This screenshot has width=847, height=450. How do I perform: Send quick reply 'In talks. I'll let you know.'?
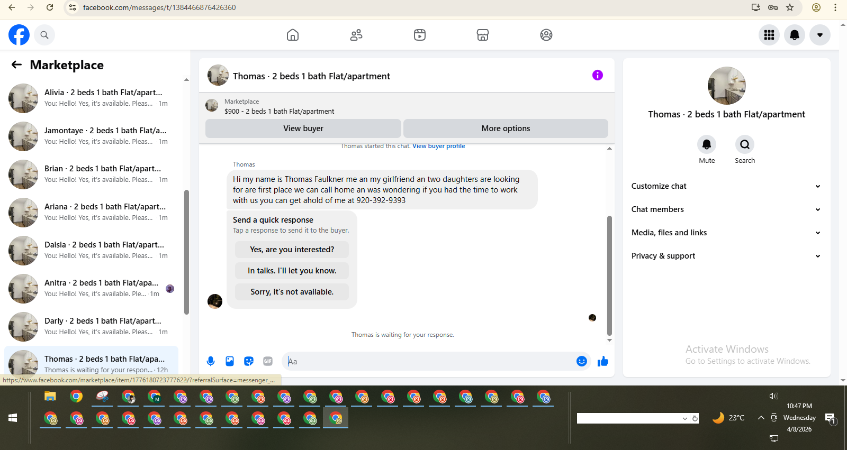pos(292,271)
